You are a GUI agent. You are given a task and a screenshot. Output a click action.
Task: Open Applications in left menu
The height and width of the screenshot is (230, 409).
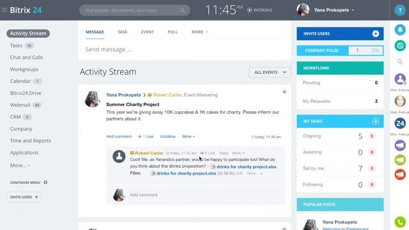pyautogui.click(x=24, y=153)
